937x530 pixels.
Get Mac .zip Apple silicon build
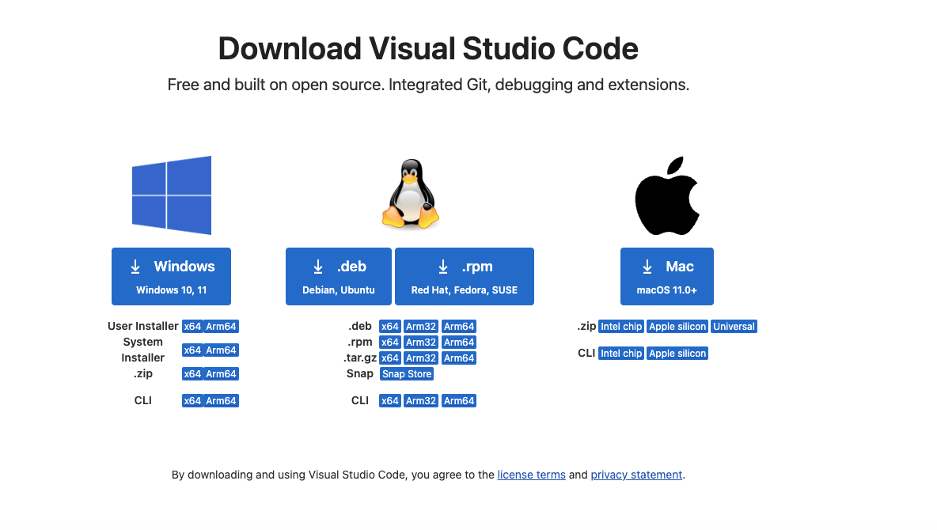[677, 326]
